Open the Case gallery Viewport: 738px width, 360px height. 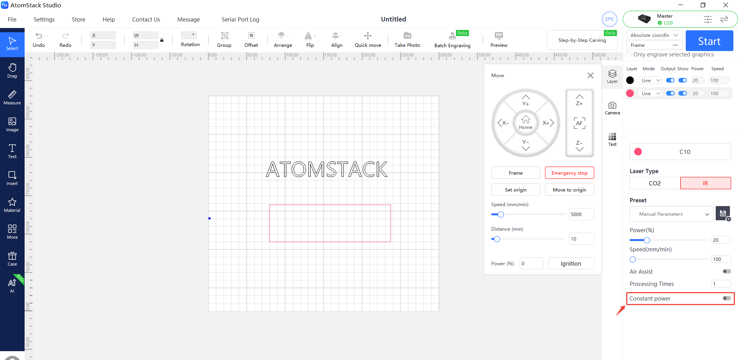12,258
